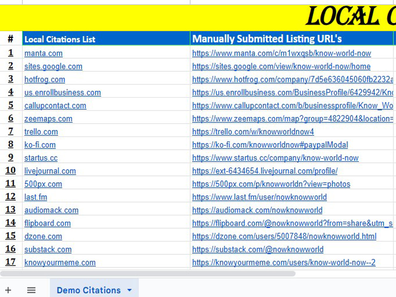396x297 pixels.
Task: Open the startus.cc/company/know-world-now URL
Action: point(275,158)
